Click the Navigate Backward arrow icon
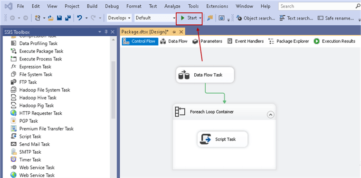361x178 pixels. pyautogui.click(x=13, y=18)
